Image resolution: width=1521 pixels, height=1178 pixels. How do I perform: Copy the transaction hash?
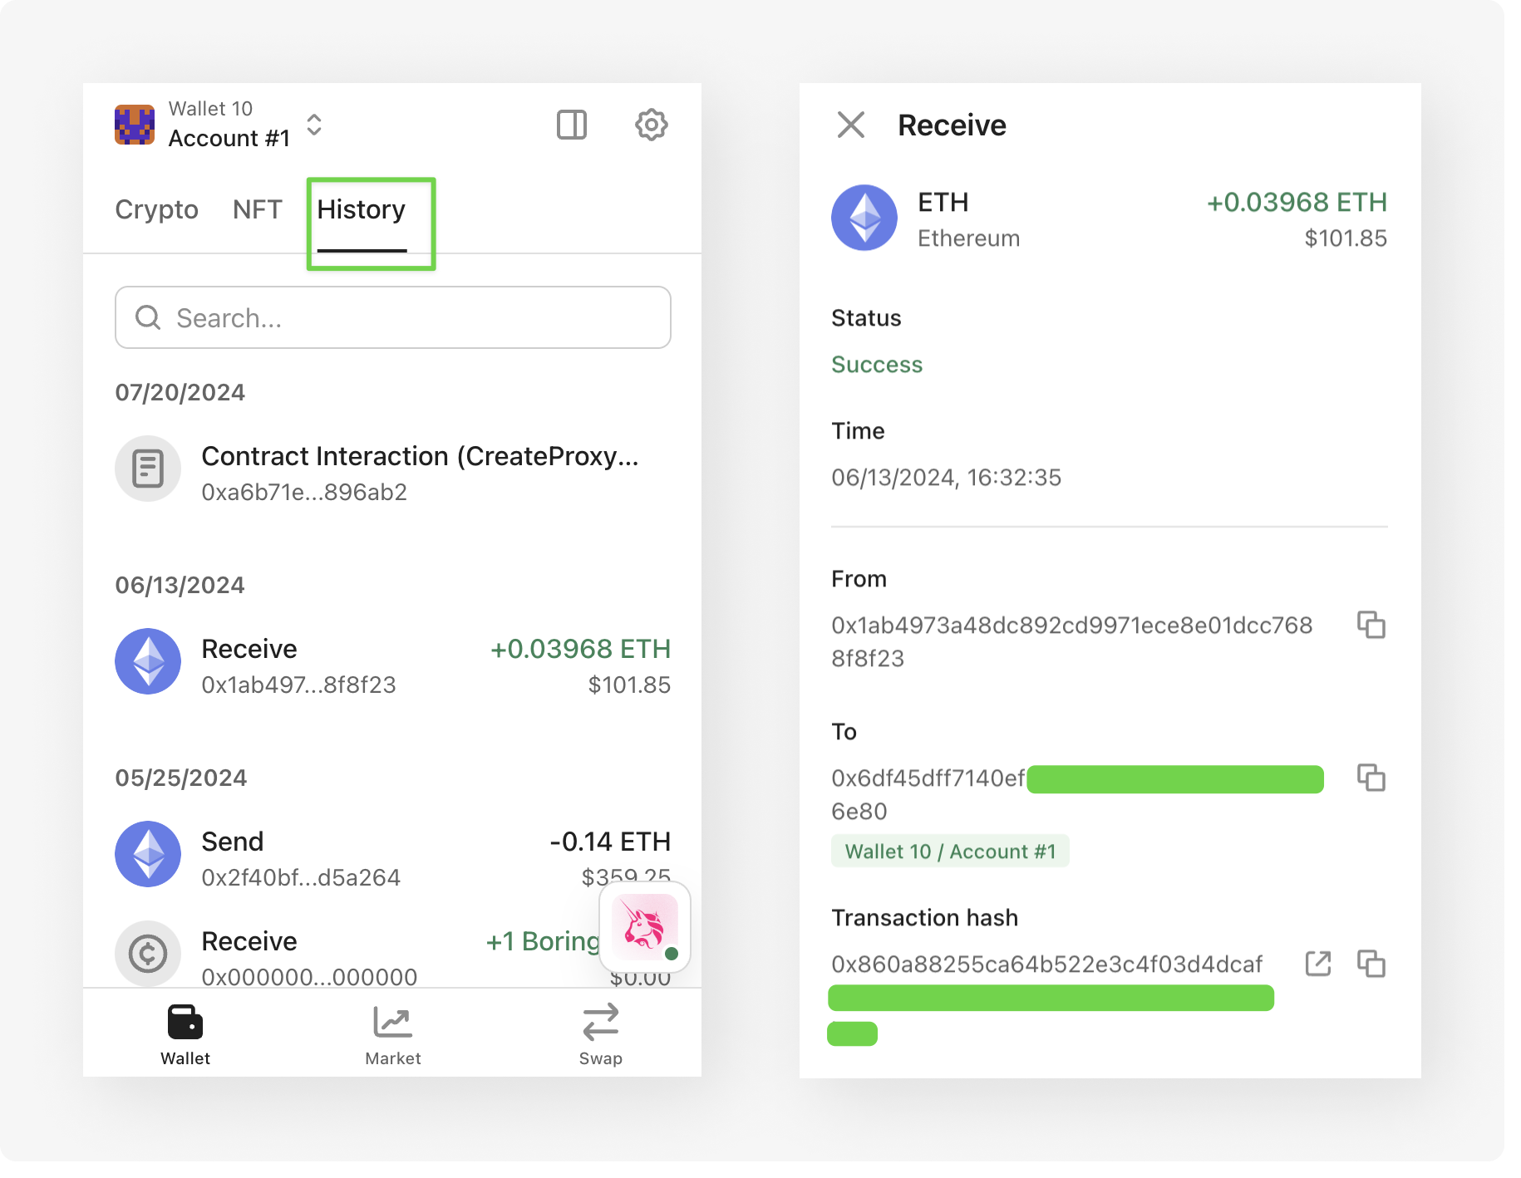(x=1371, y=964)
